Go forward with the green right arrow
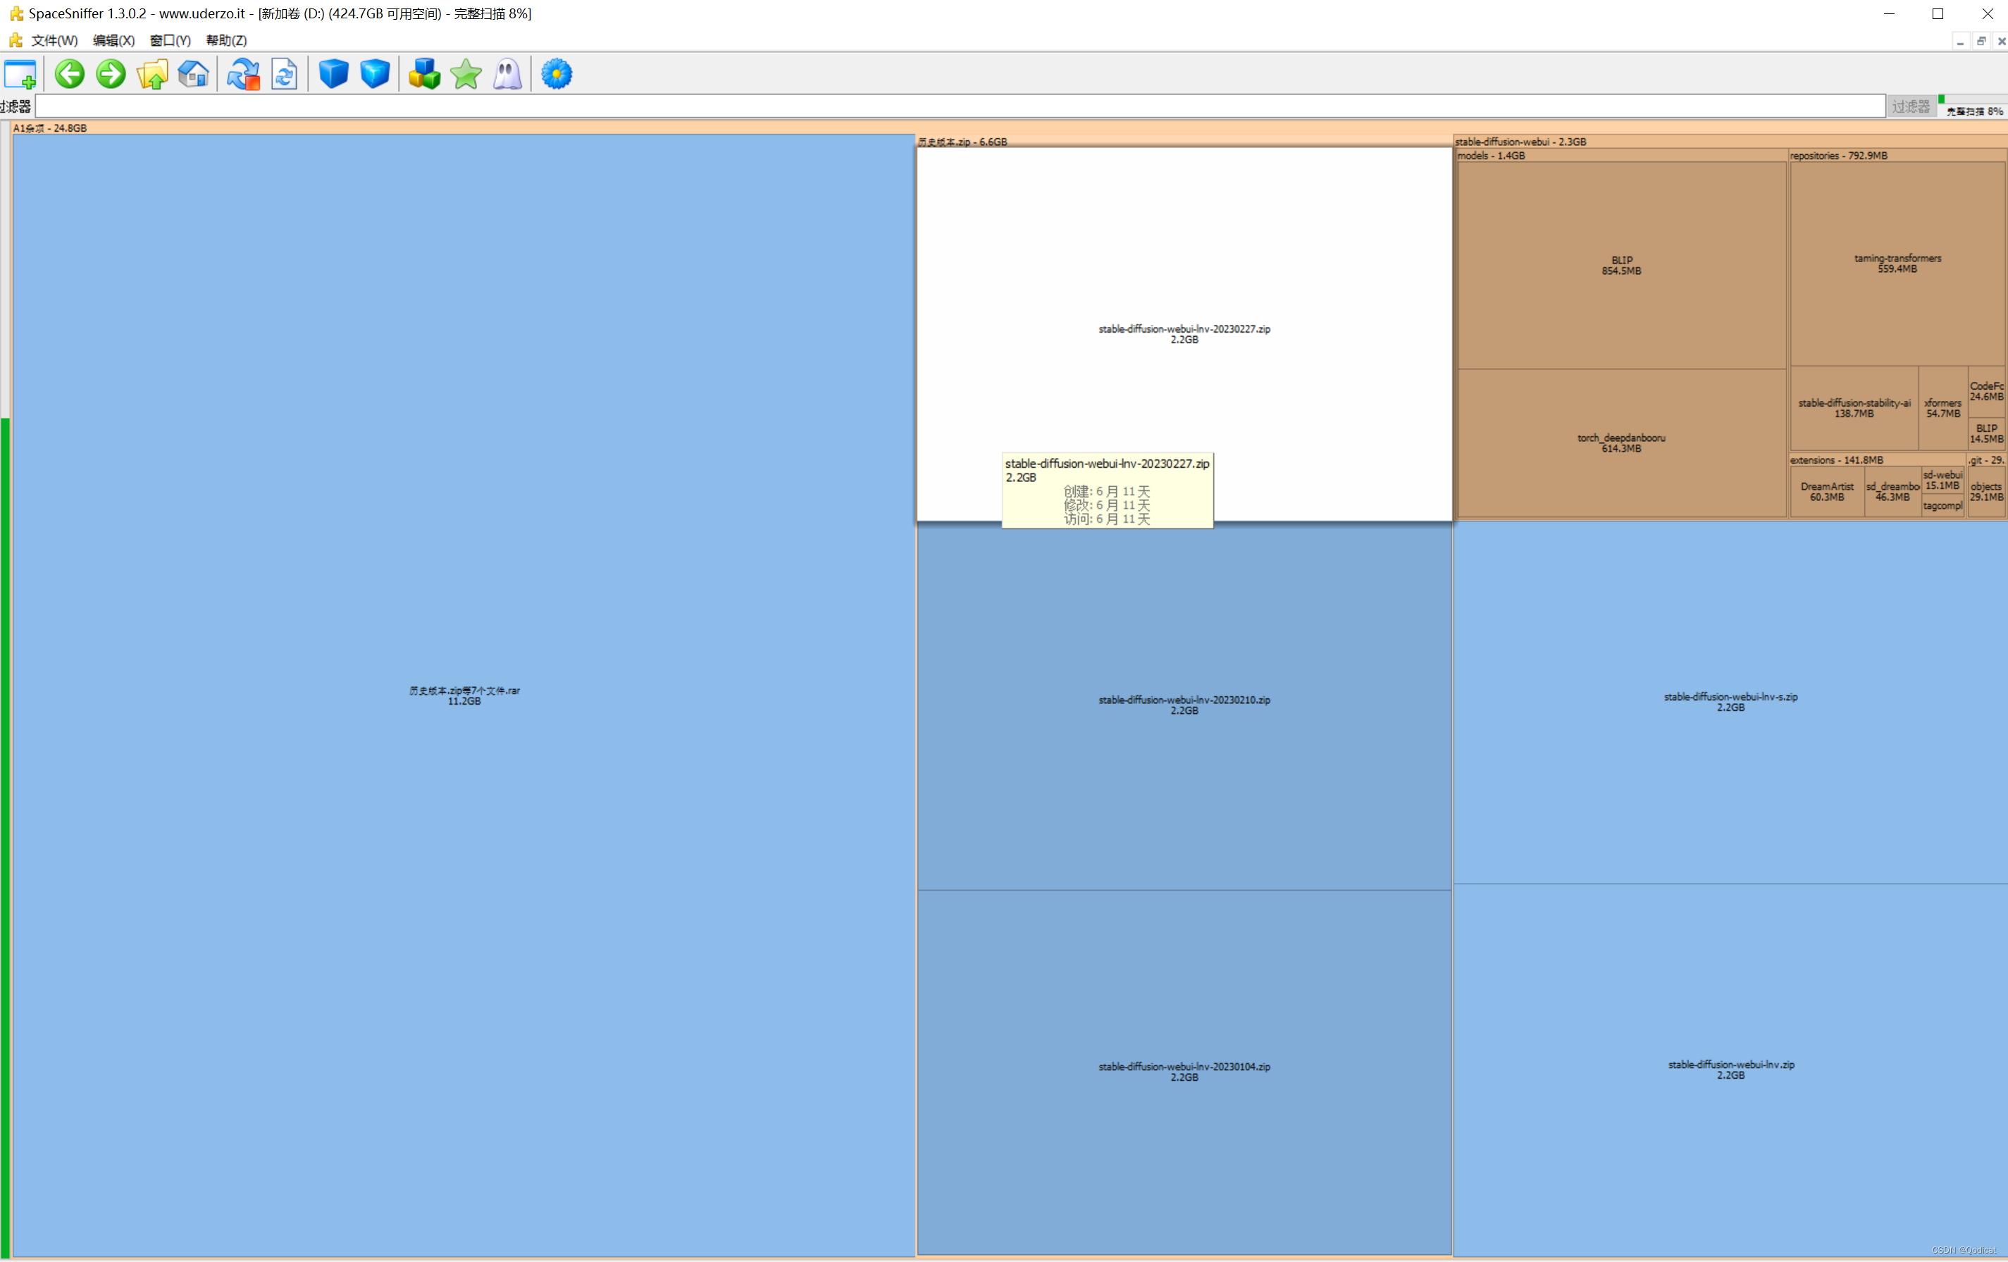Viewport: 2008px width, 1262px height. [x=111, y=74]
